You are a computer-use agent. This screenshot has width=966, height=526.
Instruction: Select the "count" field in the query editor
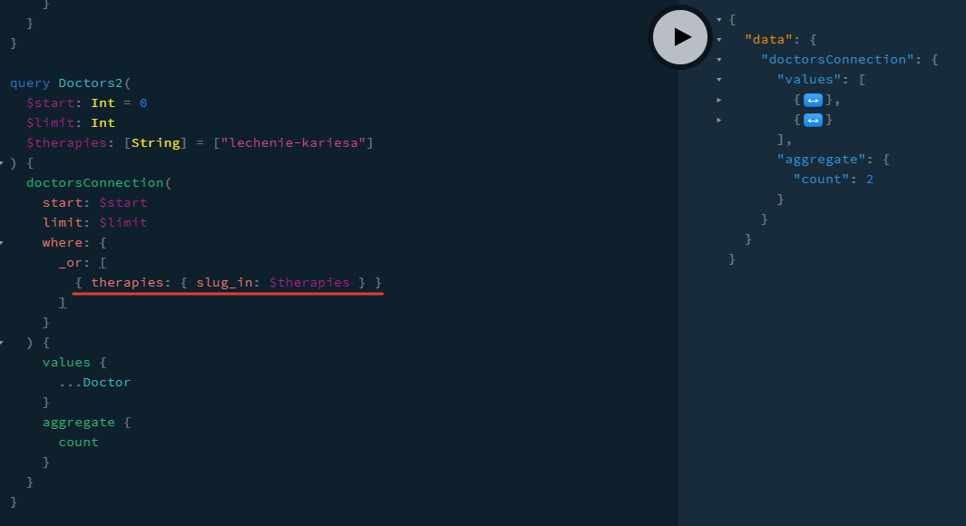[79, 443]
